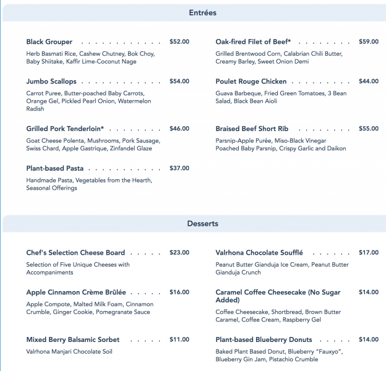Image resolution: width=386 pixels, height=371 pixels.
Task: Select the Black Grouper entrée title
Action: 49,42
